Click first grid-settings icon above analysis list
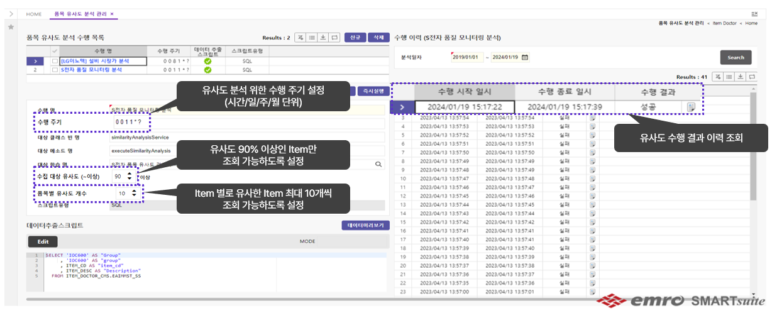 pyautogui.click(x=301, y=38)
